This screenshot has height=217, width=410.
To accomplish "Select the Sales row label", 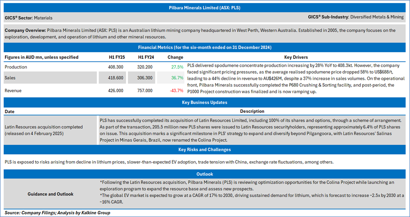I will point(11,78).
